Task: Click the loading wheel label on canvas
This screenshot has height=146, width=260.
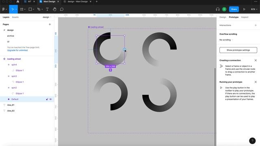Action: click(x=97, y=27)
